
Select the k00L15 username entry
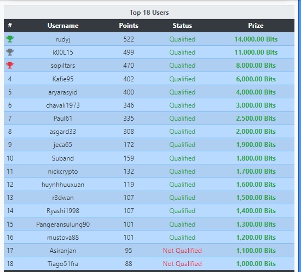(x=63, y=52)
